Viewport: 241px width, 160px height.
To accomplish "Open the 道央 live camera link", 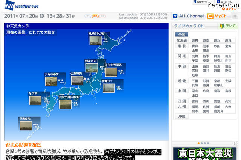I will 195,41.
